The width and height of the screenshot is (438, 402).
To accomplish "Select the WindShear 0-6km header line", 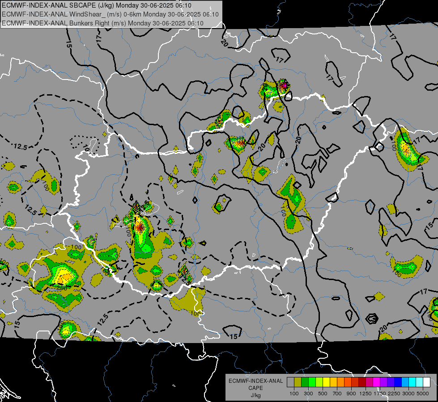I will [111, 14].
